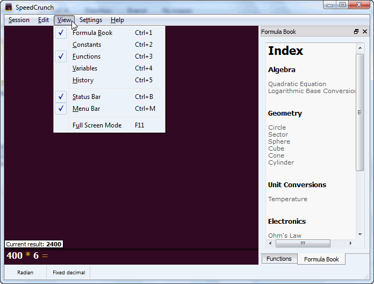Open the Edit menu
Image resolution: width=374 pixels, height=284 pixels.
(44, 20)
